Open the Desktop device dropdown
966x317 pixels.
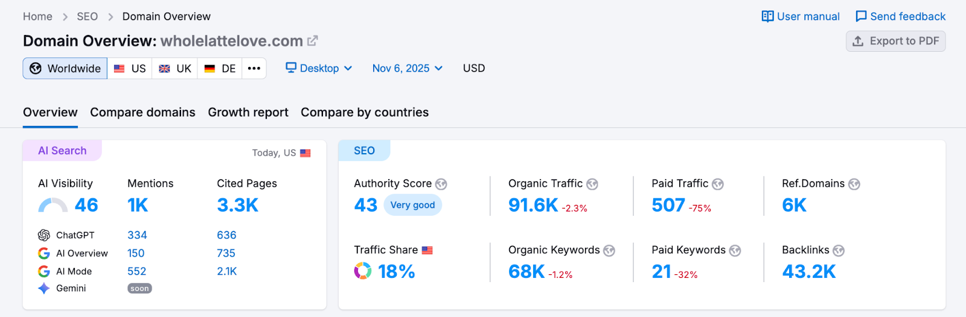(x=319, y=68)
